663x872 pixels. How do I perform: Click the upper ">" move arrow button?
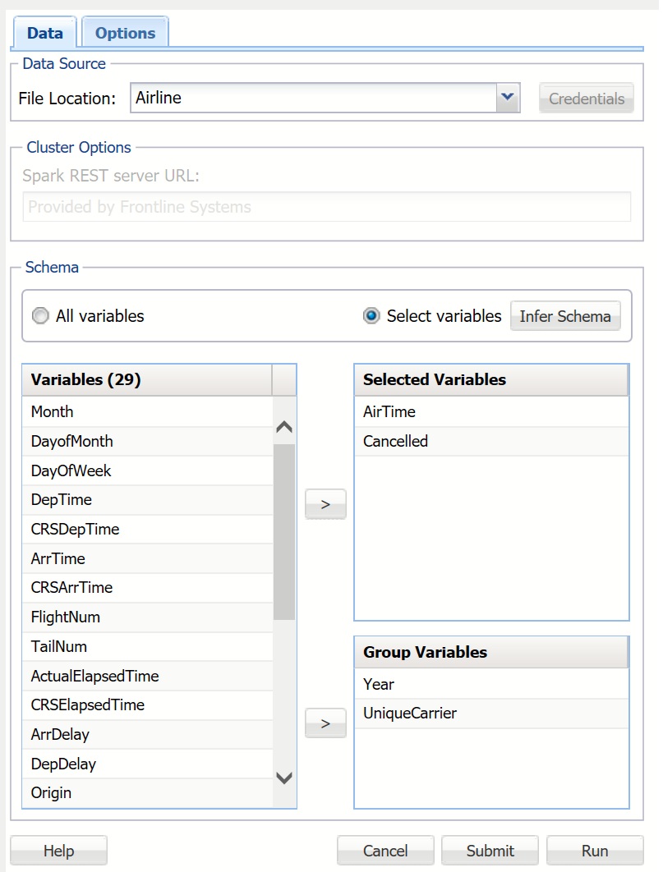point(325,504)
